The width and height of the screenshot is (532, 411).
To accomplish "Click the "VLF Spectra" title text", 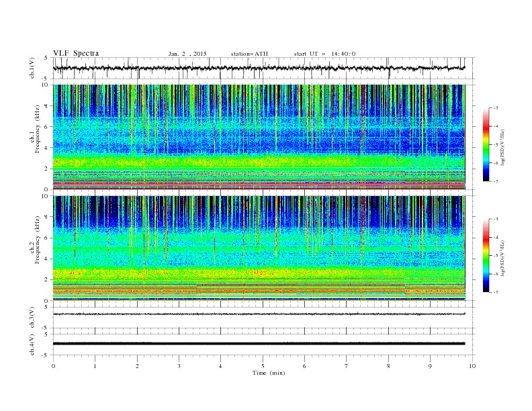I will [x=76, y=53].
